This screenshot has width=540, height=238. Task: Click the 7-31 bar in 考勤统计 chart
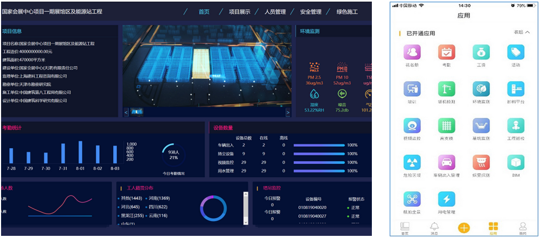[x=63, y=153]
